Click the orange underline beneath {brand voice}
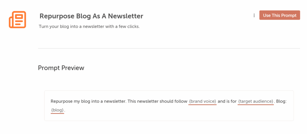Image resolution: width=307 pixels, height=134 pixels. pyautogui.click(x=202, y=104)
